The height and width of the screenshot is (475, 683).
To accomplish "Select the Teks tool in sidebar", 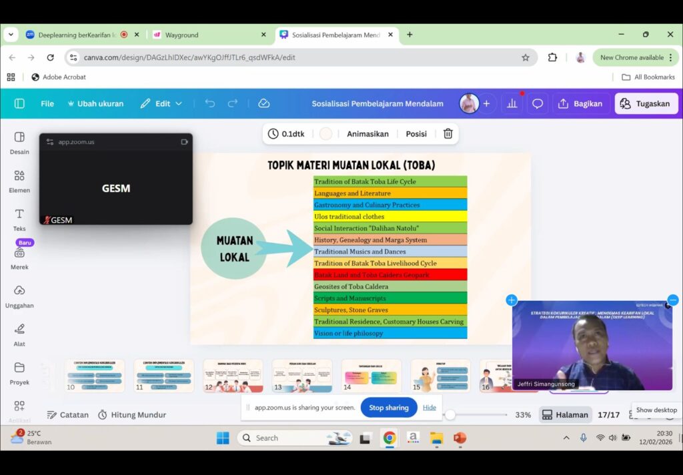I will point(19,218).
